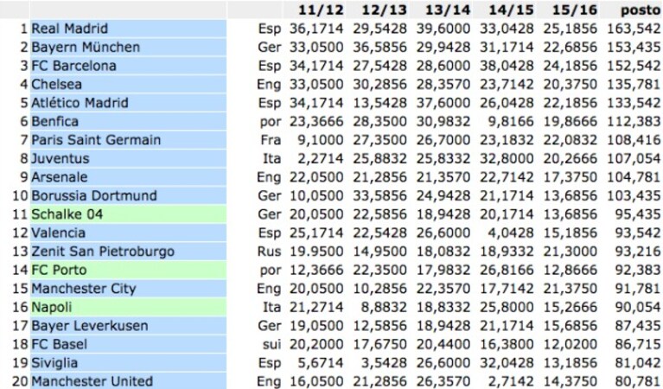Screen dimensions: 663x389
Task: Click the green Schalke 04 cell
Action: click(x=128, y=214)
